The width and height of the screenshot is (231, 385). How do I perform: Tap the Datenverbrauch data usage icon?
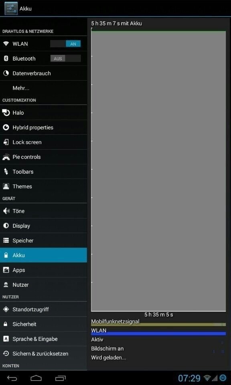click(6, 73)
